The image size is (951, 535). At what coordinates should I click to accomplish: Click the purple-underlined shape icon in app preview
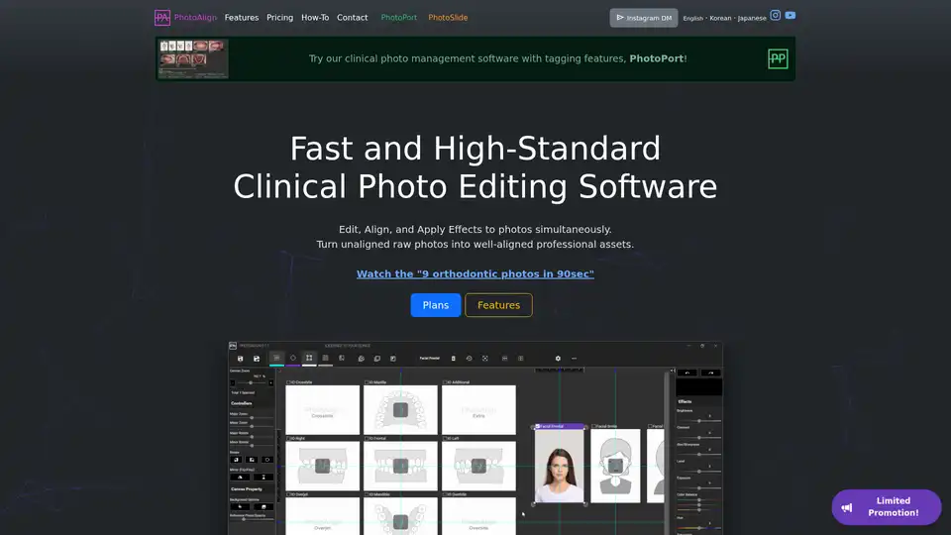pos(293,358)
